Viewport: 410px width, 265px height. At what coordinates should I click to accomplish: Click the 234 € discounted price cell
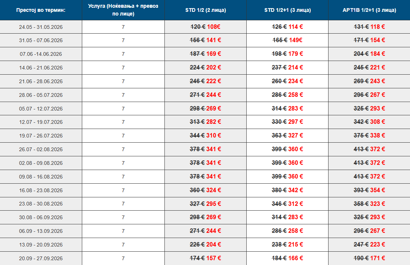pyautogui.click(x=296, y=81)
